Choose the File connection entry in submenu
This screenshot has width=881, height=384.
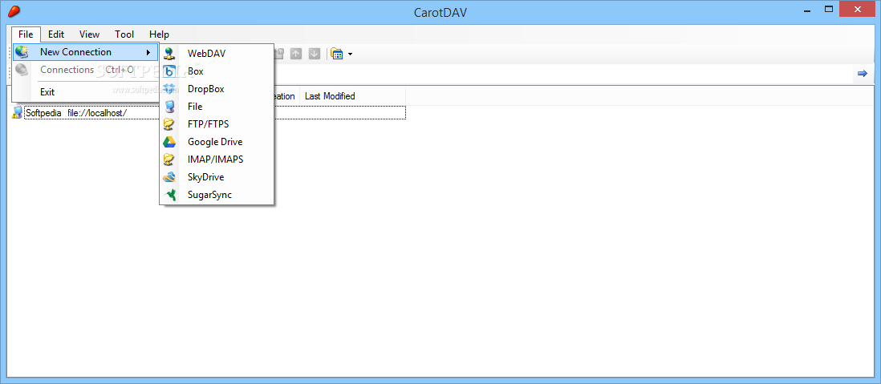pos(217,106)
